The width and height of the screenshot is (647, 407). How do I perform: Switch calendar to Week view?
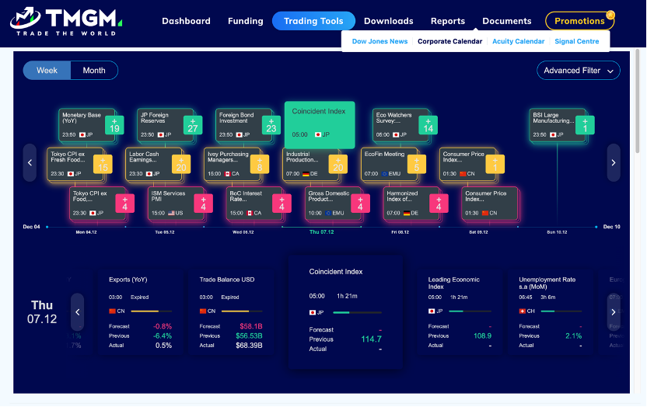(47, 71)
